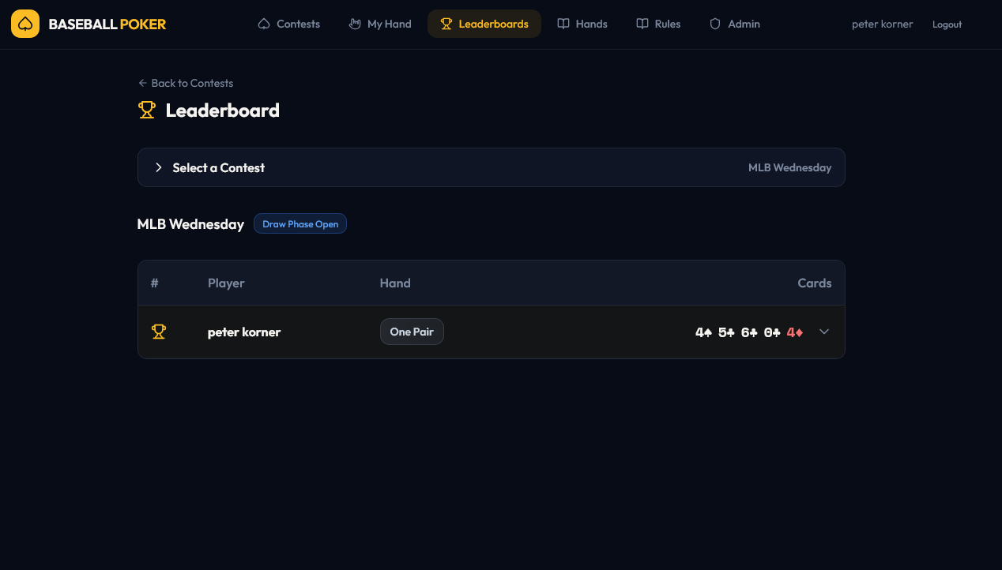Click the spade icon next to Contests
The width and height of the screenshot is (1002, 570).
pos(264,24)
